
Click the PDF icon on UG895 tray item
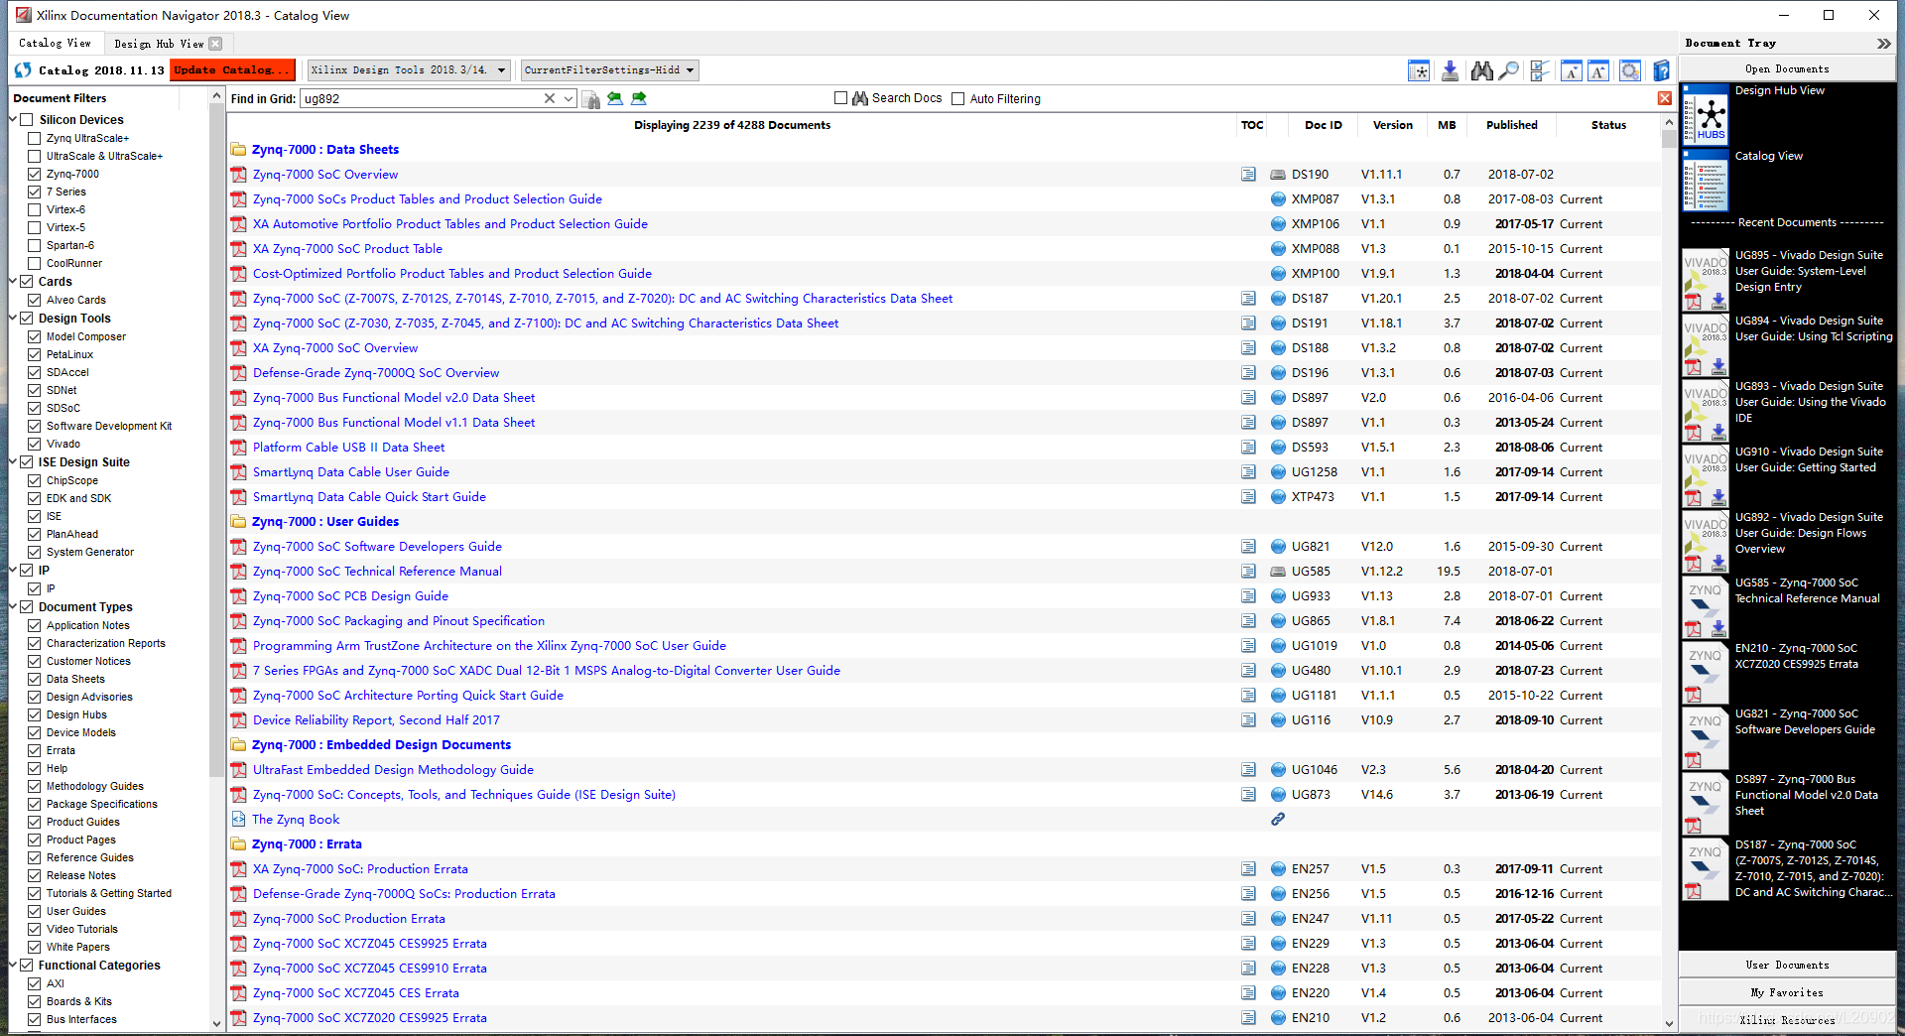[x=1693, y=302]
